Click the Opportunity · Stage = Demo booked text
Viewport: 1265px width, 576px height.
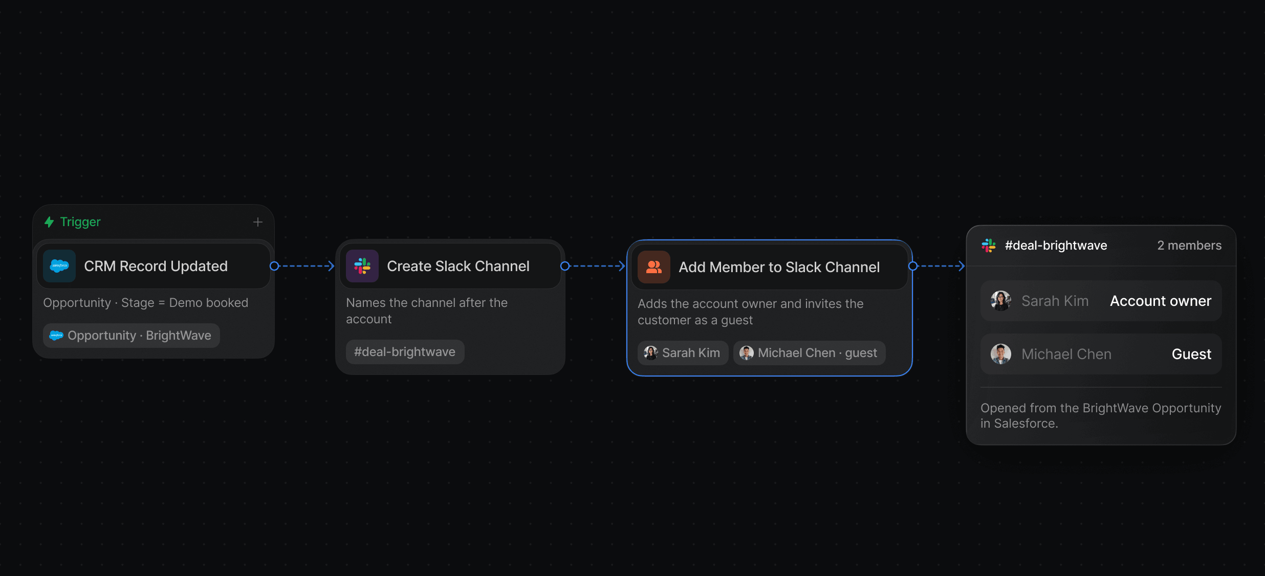click(146, 303)
